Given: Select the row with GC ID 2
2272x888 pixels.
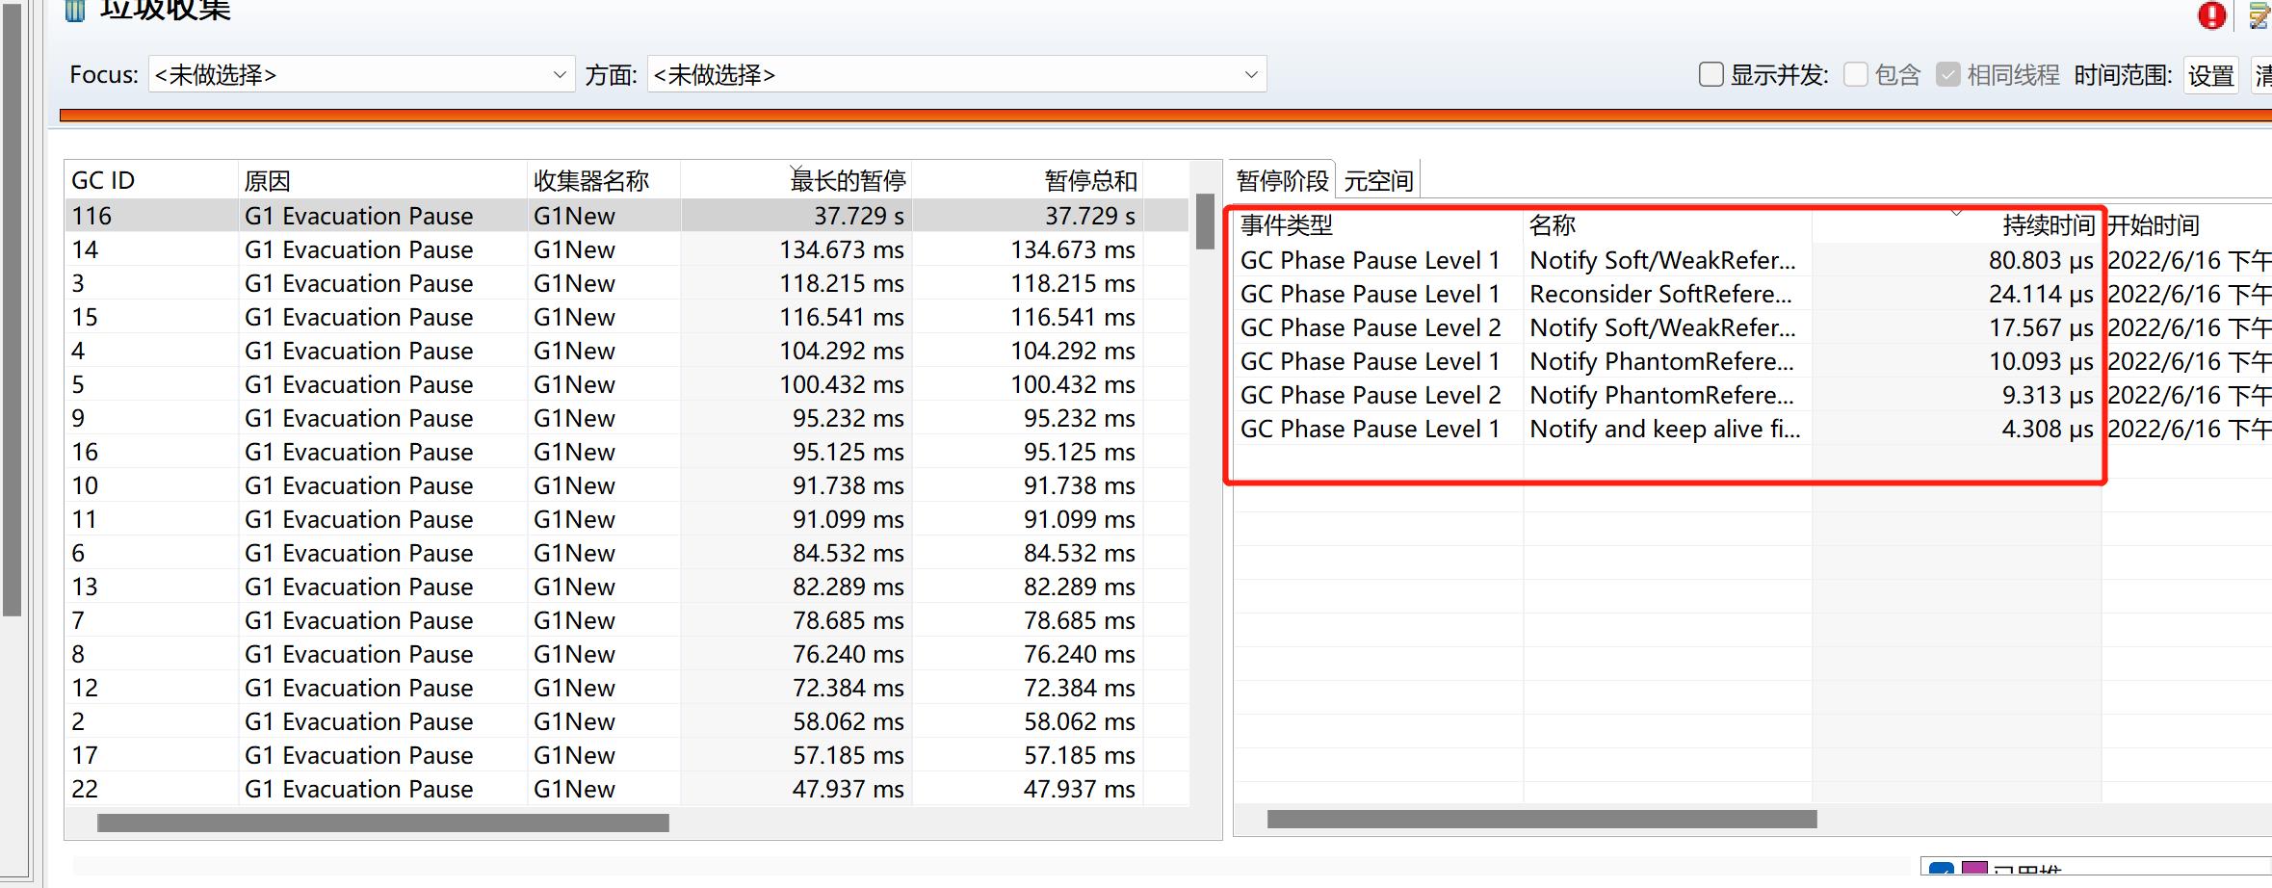Looking at the screenshot, I should 626,721.
